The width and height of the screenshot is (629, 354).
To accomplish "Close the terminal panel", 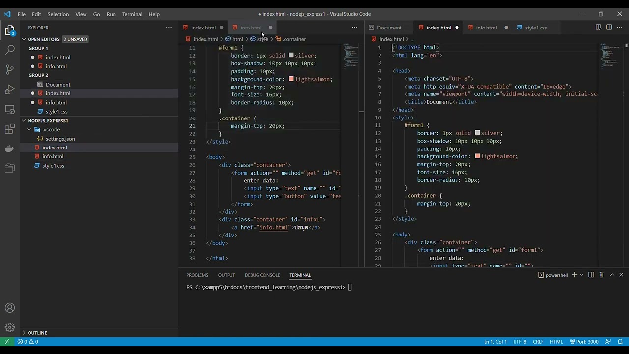I will [621, 275].
